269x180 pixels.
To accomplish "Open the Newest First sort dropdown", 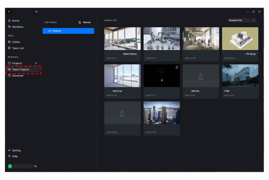I will click(242, 20).
